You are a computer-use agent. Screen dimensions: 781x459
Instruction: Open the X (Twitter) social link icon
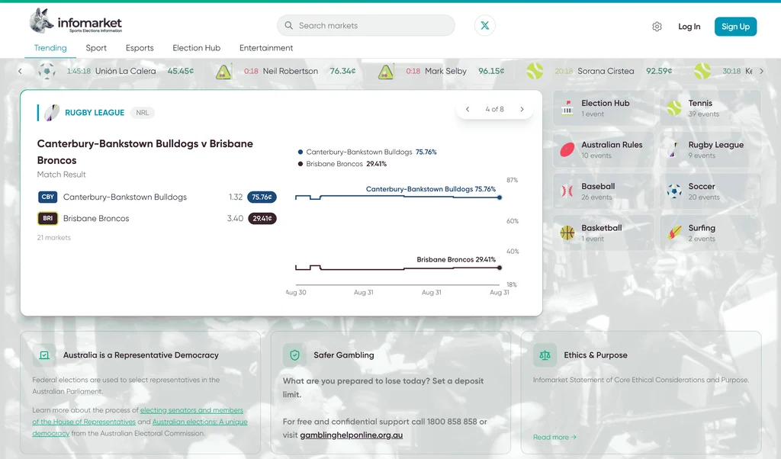pyautogui.click(x=484, y=25)
